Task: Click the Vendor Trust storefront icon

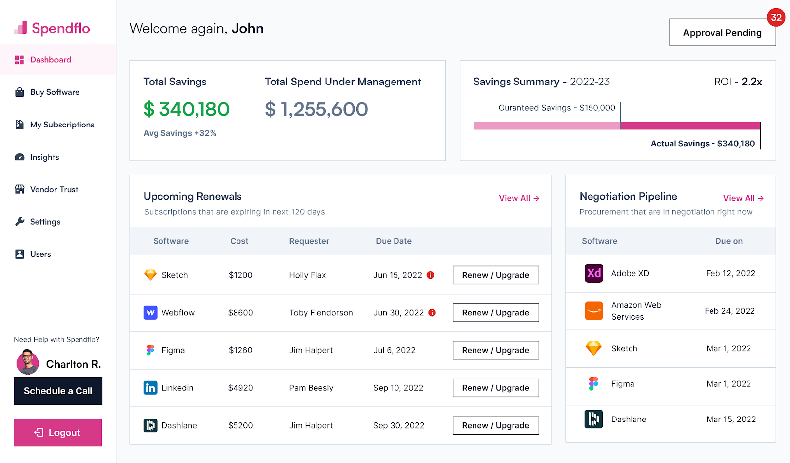Action: (x=19, y=189)
